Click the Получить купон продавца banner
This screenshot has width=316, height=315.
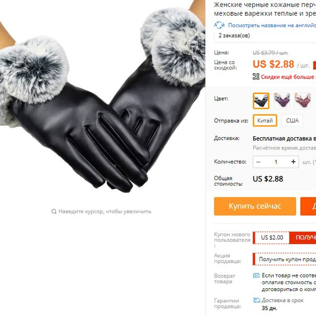tap(285, 259)
